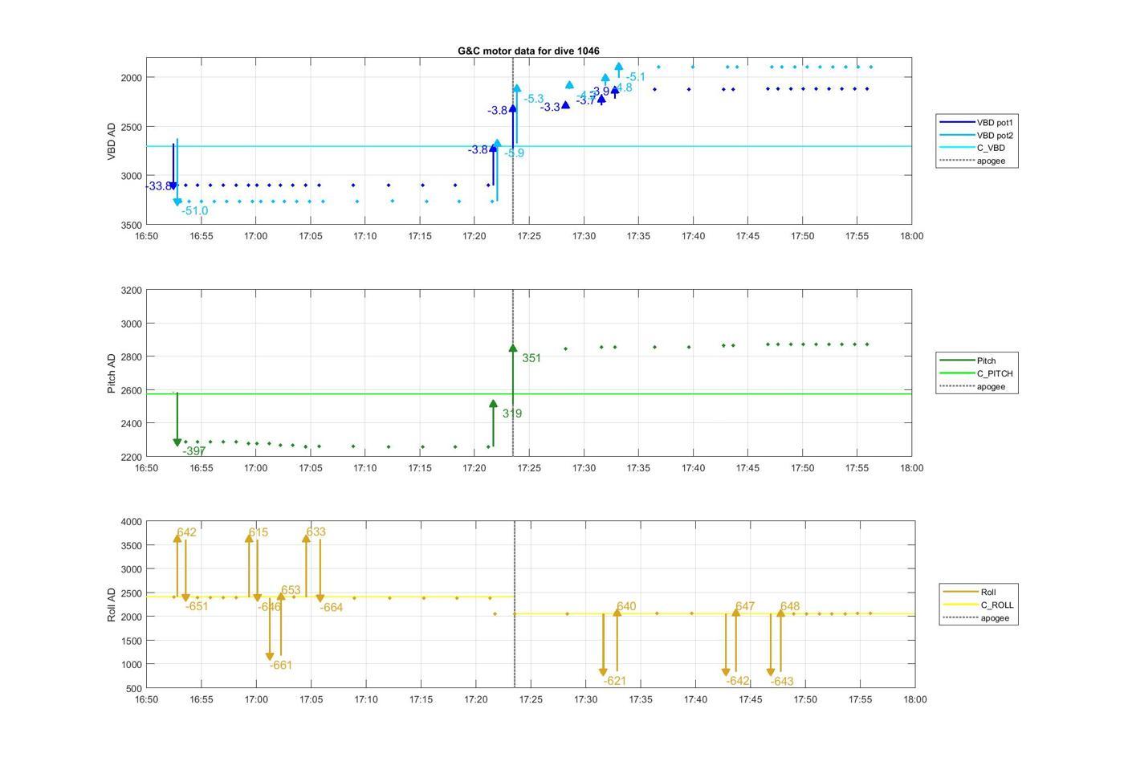Click the -646 roll annotation
Screen dimensions: 1124x774
click(269, 607)
